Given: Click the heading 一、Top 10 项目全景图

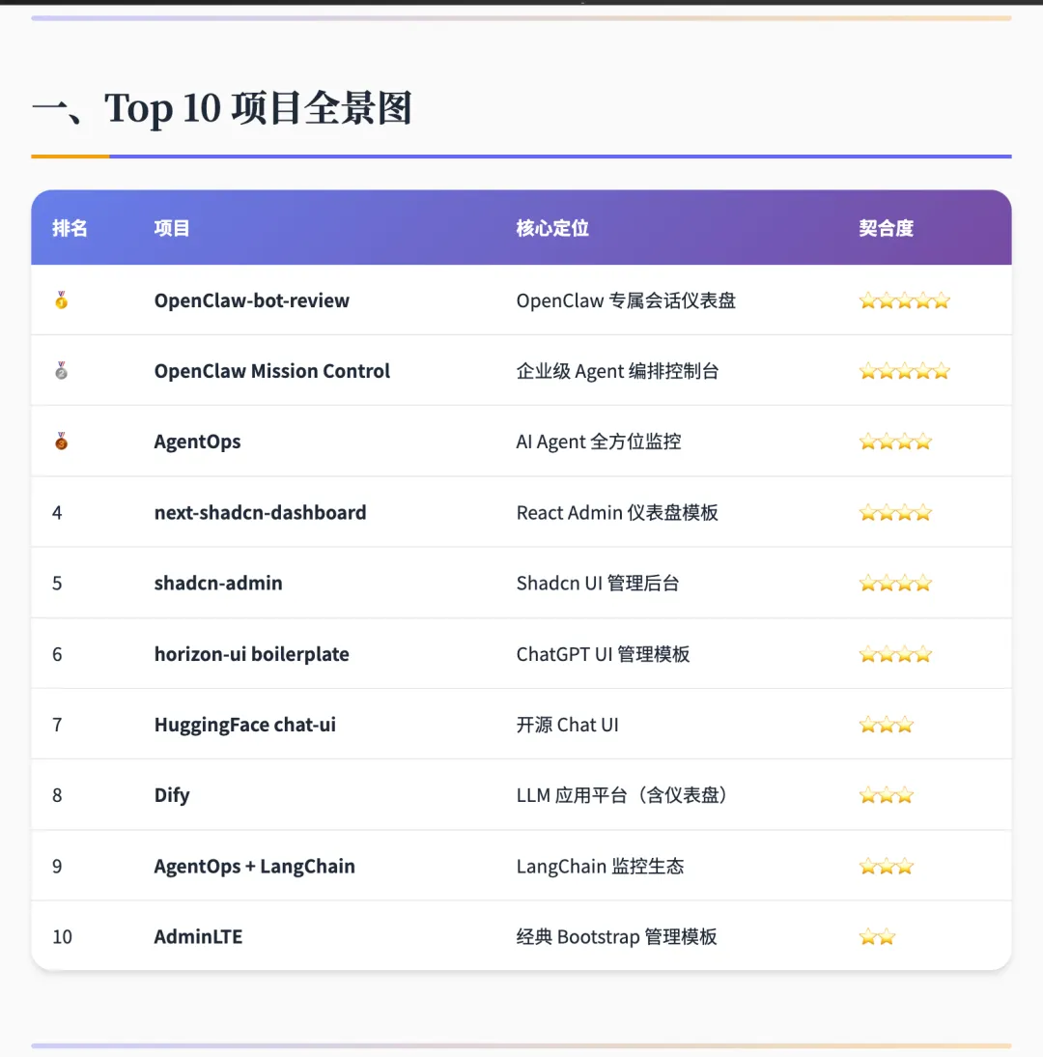Looking at the screenshot, I should coord(222,108).
